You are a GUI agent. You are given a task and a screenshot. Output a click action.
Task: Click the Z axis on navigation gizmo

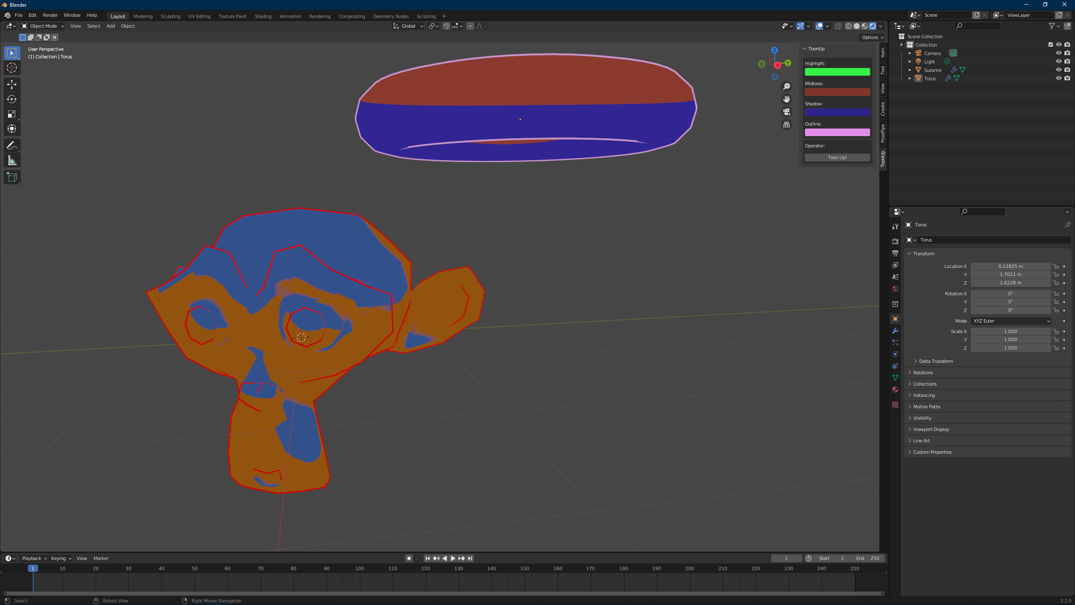pyautogui.click(x=774, y=50)
